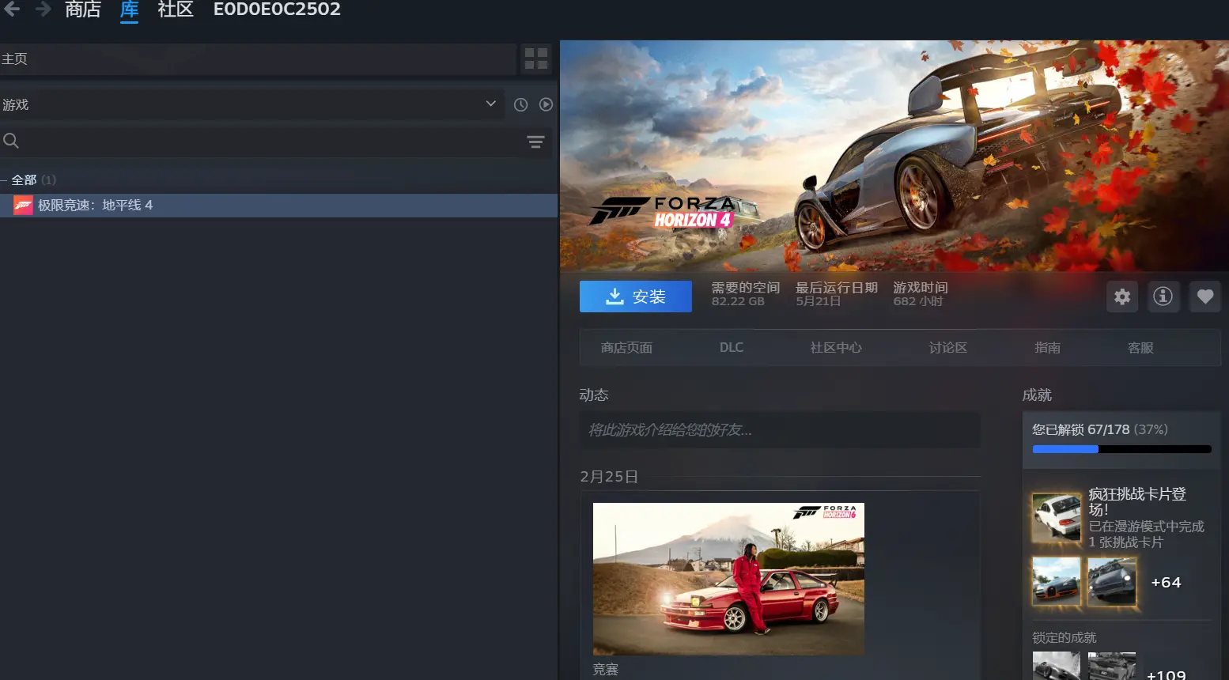Go back with the left arrow
Image resolution: width=1229 pixels, height=680 pixels.
coord(13,9)
